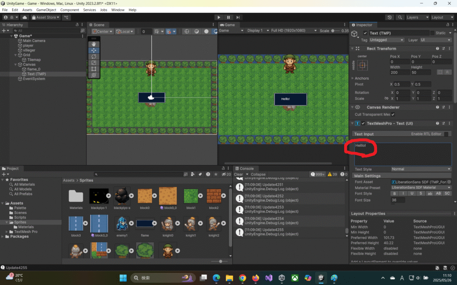457x285 pixels.
Task: Enable the Static checkbox in the Inspector
Action: click(432, 33)
